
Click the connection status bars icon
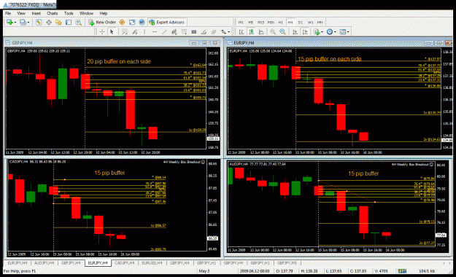pyautogui.click(x=402, y=271)
